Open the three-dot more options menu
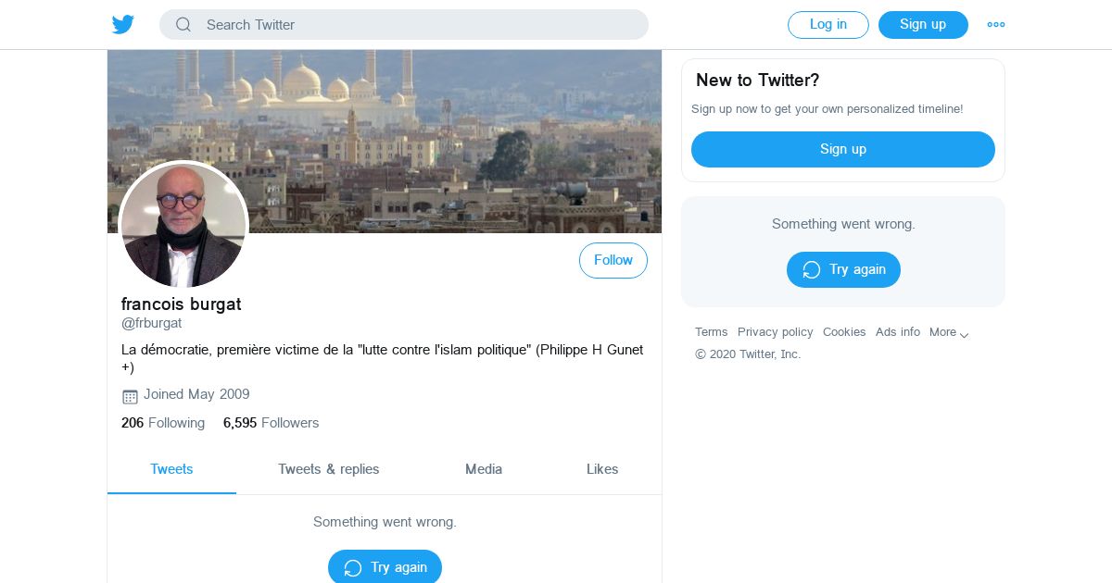Viewport: 1112px width, 583px height. pyautogui.click(x=996, y=25)
